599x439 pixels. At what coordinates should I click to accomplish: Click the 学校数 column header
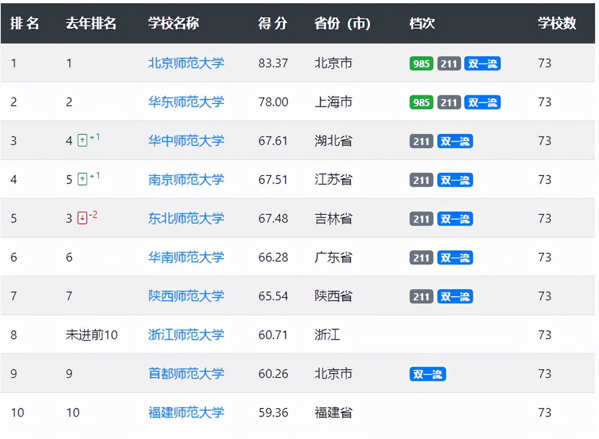click(x=557, y=23)
